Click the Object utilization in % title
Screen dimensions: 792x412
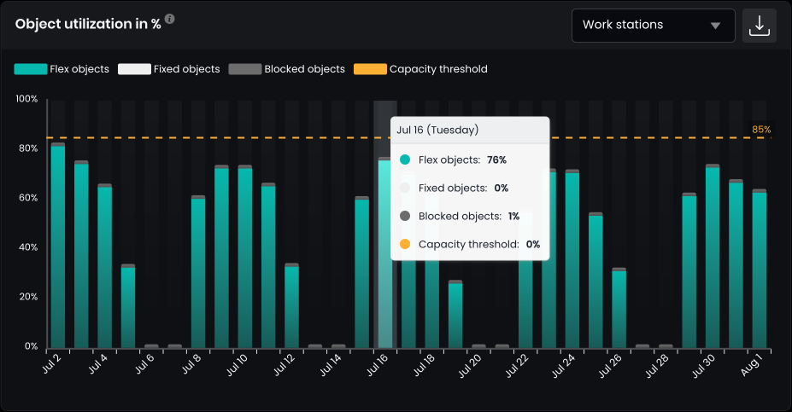coord(88,24)
